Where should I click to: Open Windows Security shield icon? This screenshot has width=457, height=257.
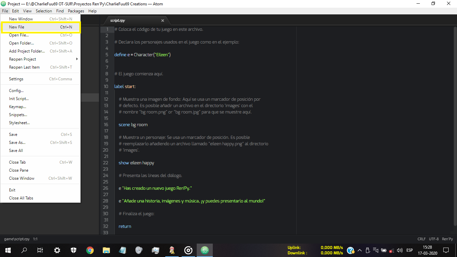point(74,250)
